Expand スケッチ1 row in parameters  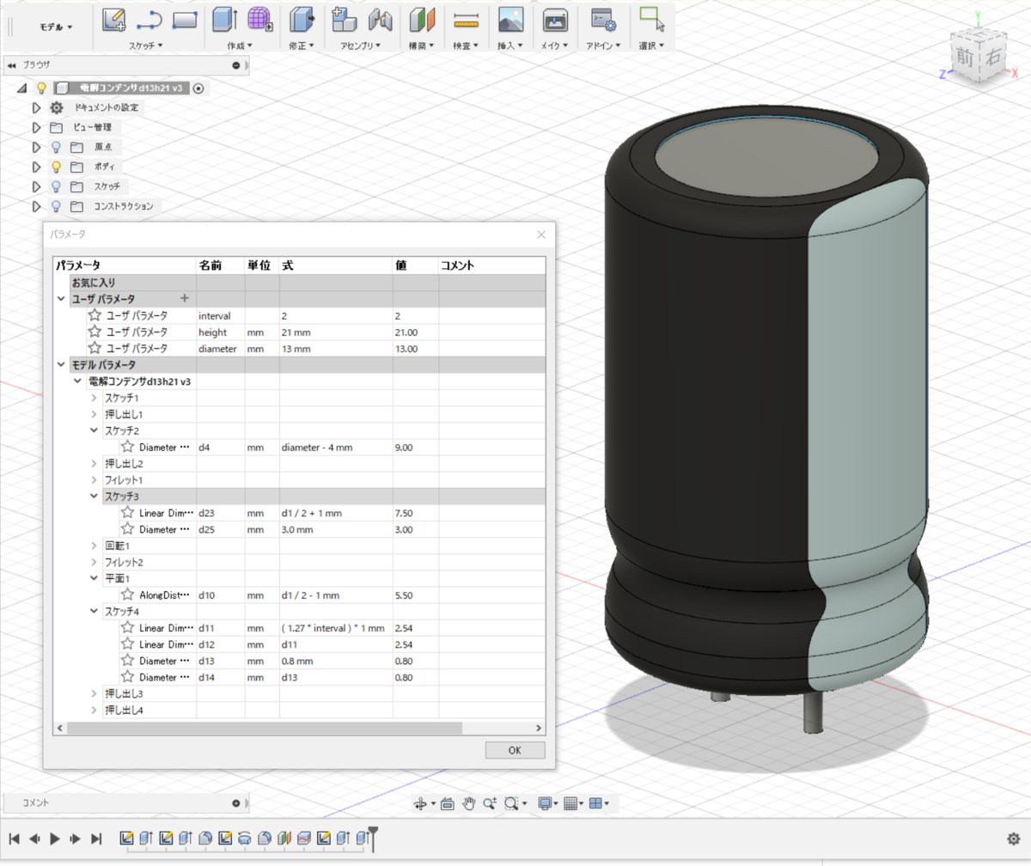[94, 398]
